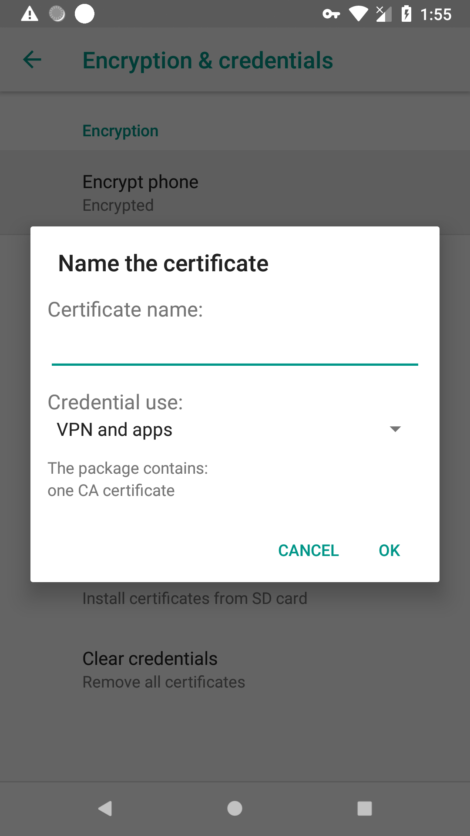Tap the recent apps square button
The height and width of the screenshot is (836, 470).
click(365, 809)
